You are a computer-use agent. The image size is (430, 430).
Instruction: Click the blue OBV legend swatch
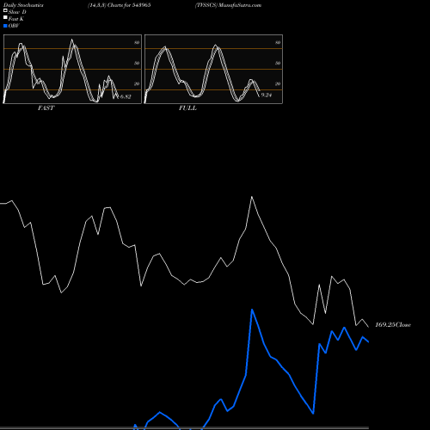(5, 26)
